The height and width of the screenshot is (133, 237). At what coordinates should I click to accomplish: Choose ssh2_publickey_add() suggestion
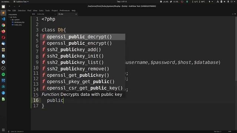tap(83, 50)
